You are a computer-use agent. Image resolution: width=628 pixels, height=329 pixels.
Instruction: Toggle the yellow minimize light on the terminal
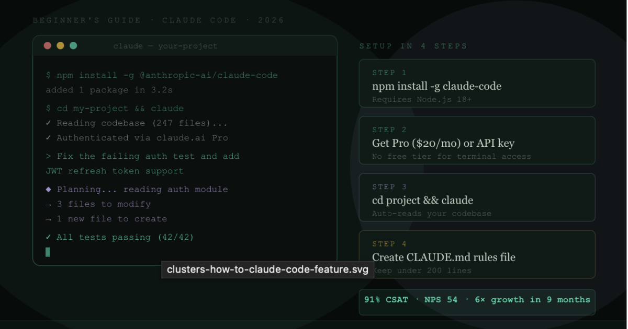click(x=60, y=45)
